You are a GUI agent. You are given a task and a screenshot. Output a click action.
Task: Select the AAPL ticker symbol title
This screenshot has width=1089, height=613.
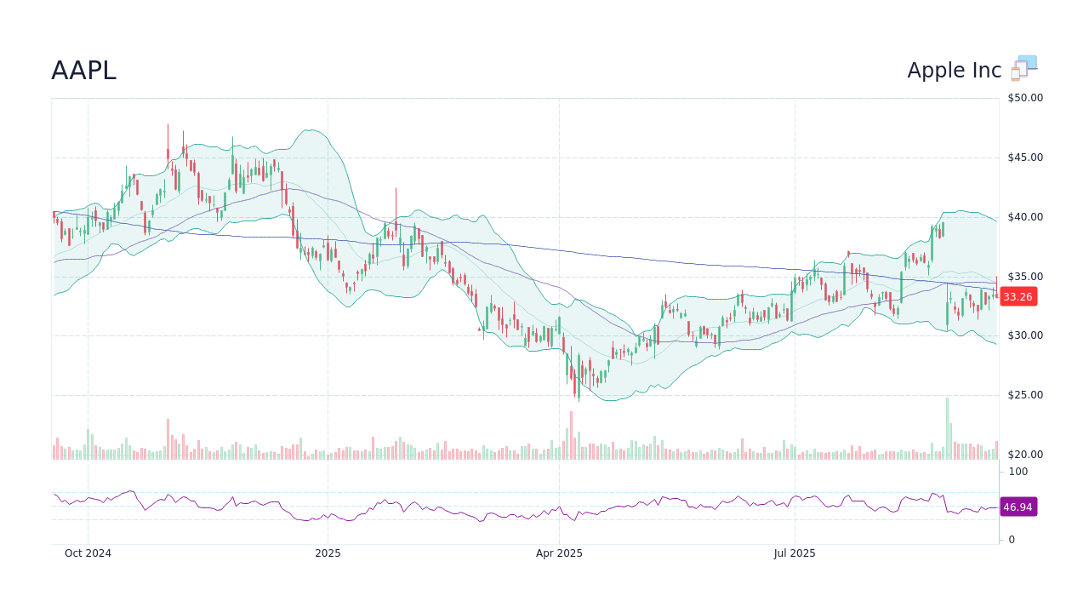tap(84, 71)
